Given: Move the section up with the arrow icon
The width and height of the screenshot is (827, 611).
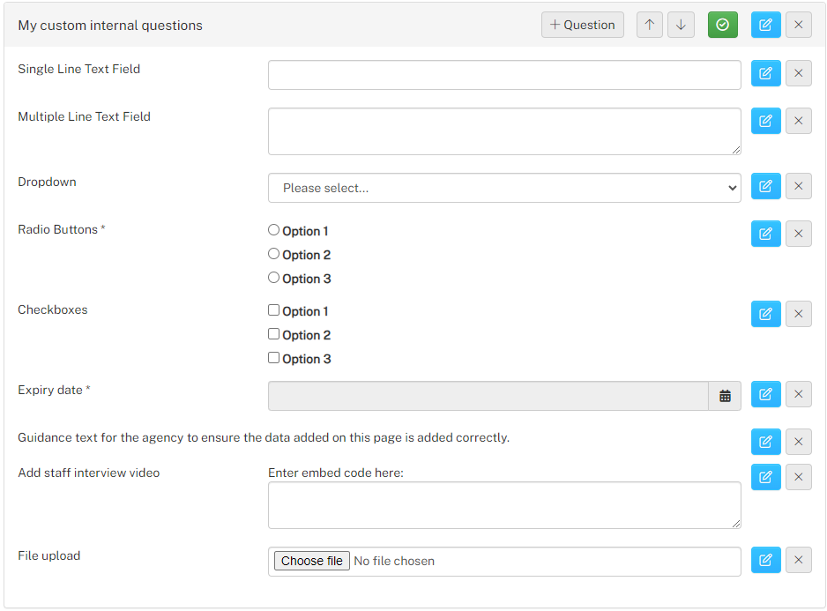Looking at the screenshot, I should pos(649,25).
